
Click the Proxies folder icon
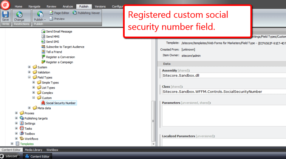22,113
